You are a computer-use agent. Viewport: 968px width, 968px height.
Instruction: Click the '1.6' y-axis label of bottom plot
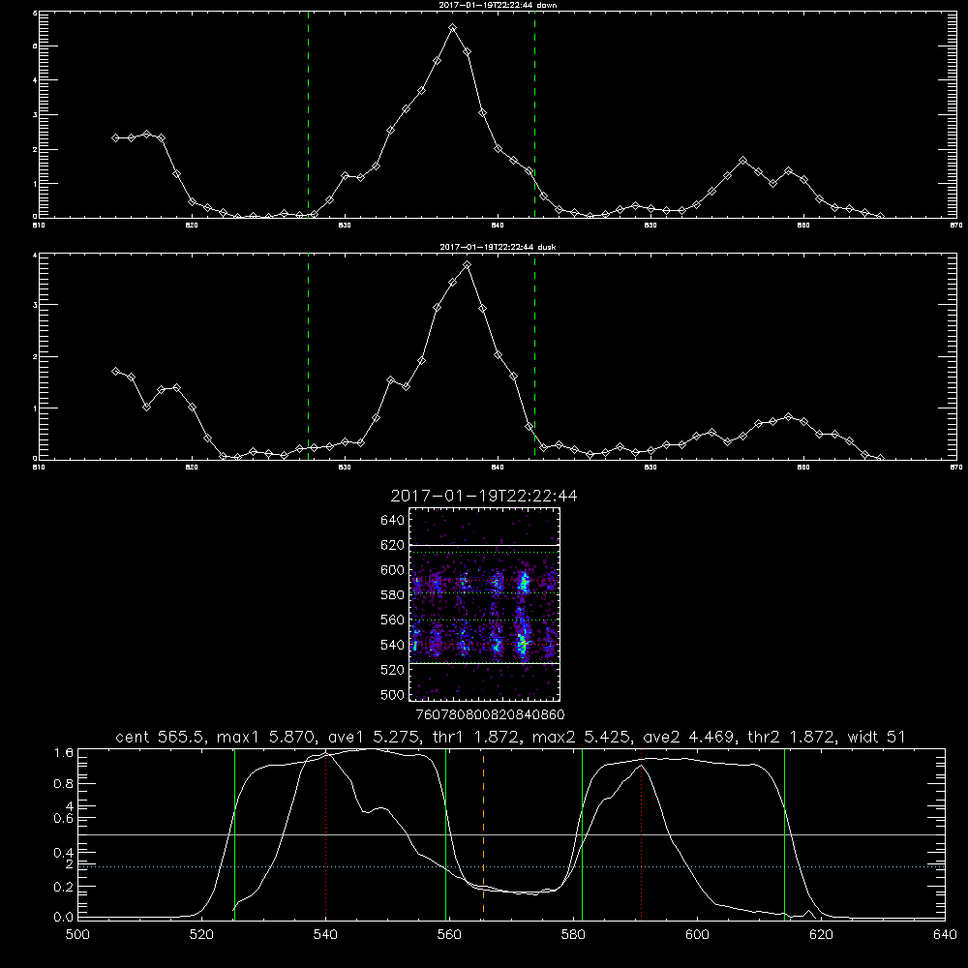point(64,752)
